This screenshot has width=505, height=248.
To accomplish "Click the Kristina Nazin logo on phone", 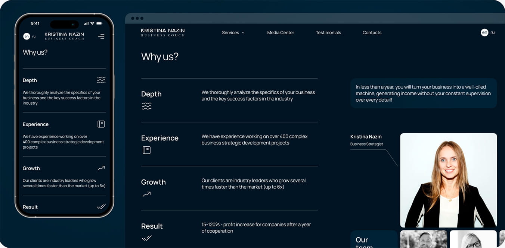I will pos(64,36).
